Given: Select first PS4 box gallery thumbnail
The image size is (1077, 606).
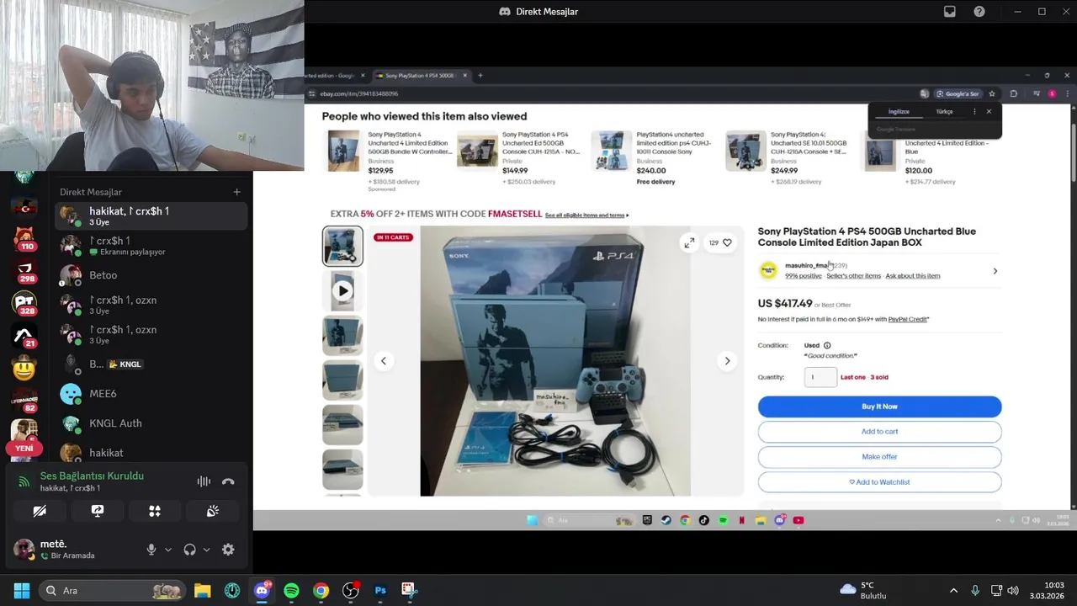Looking at the screenshot, I should click(x=342, y=246).
